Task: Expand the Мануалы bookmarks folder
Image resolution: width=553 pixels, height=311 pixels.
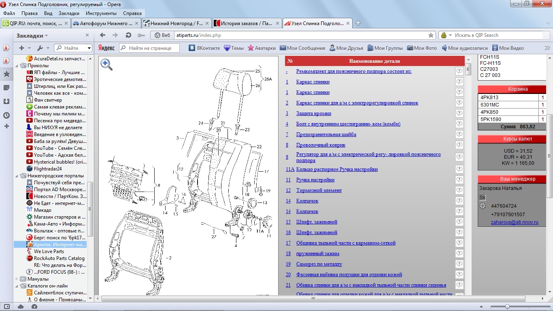Action: point(17,279)
